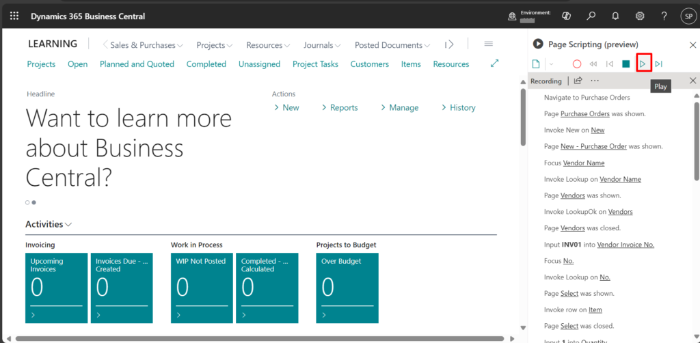Open the Help question mark
700x343 pixels.
pyautogui.click(x=664, y=16)
